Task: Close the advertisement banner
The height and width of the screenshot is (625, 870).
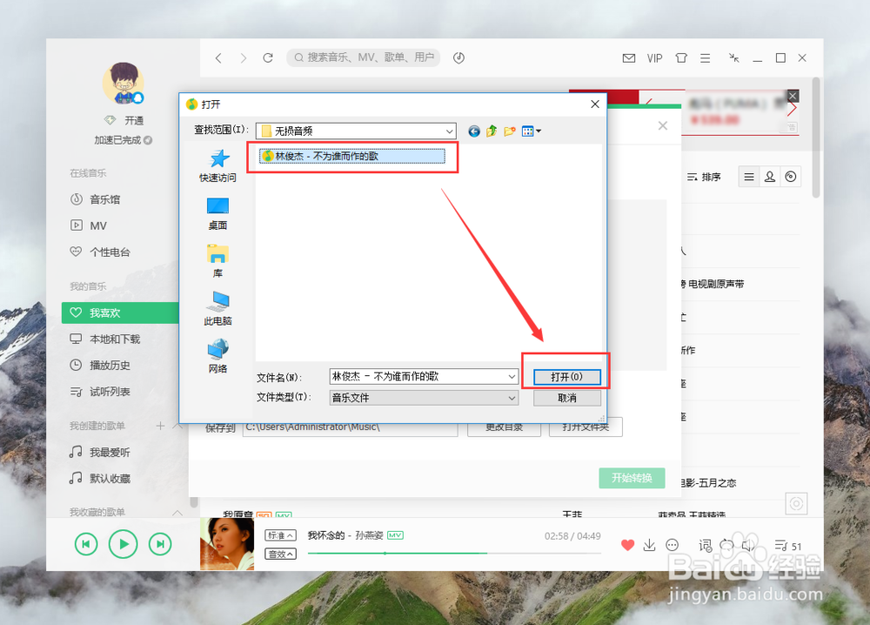Action: tap(793, 96)
